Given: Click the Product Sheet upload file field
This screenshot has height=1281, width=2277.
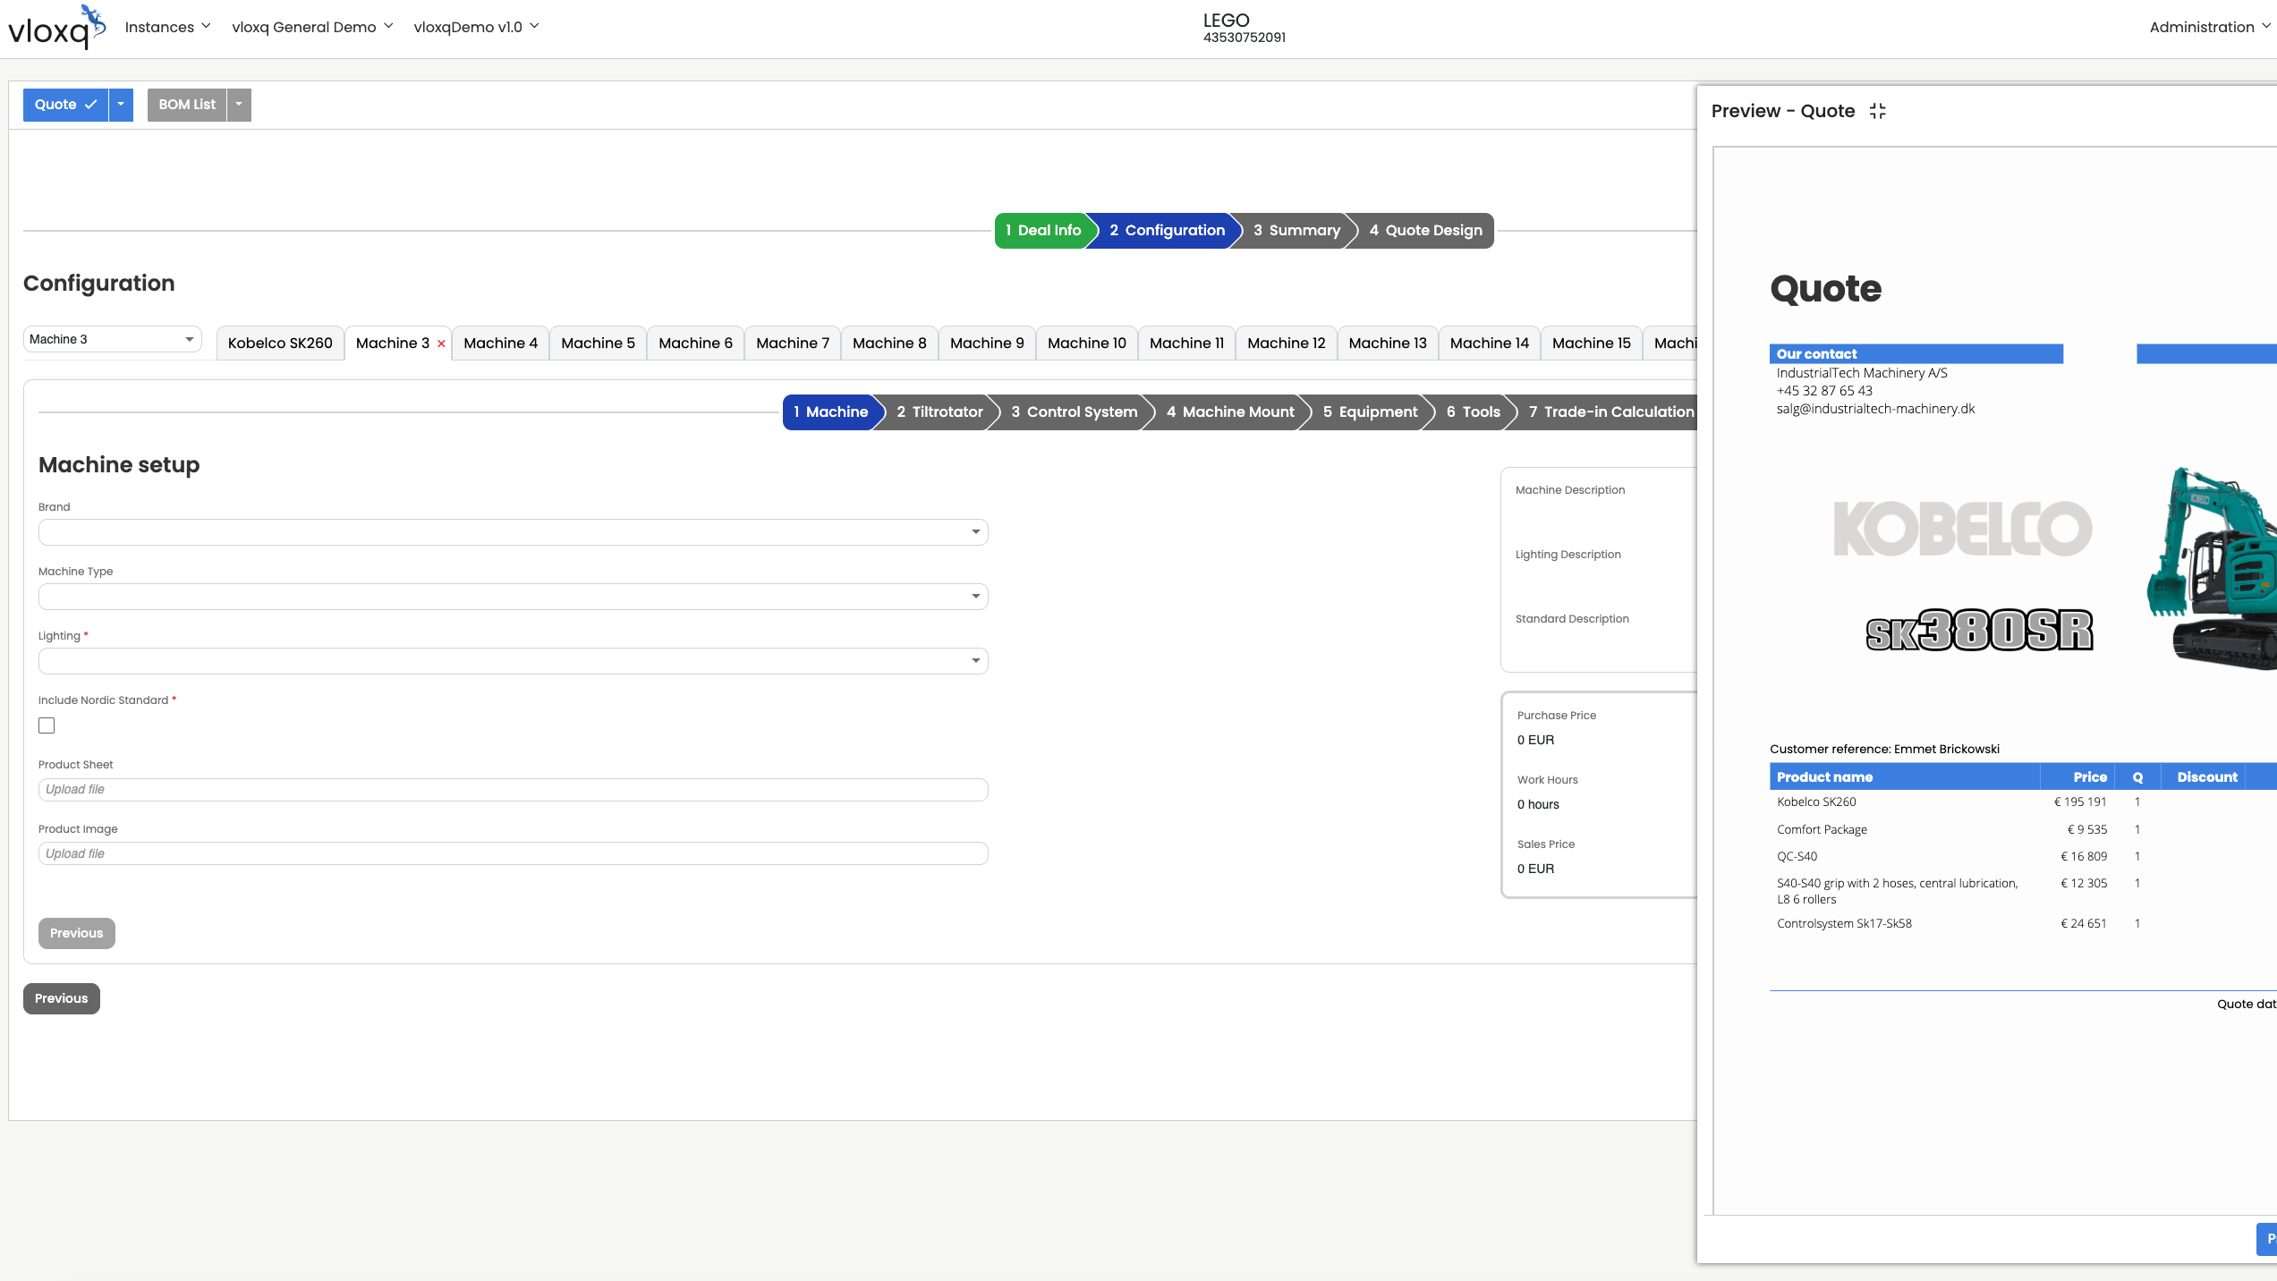Looking at the screenshot, I should tap(513, 790).
